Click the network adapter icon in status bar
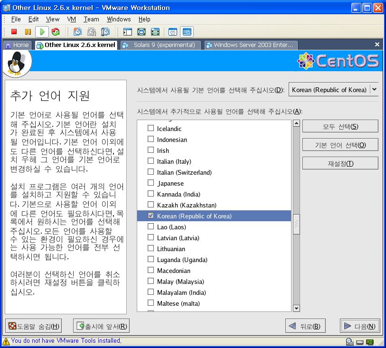Image resolution: width=386 pixels, height=348 pixels. point(369,341)
